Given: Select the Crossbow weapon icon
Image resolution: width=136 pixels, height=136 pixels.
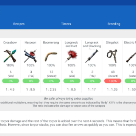Looking at the screenshot, I should [x=10, y=56].
